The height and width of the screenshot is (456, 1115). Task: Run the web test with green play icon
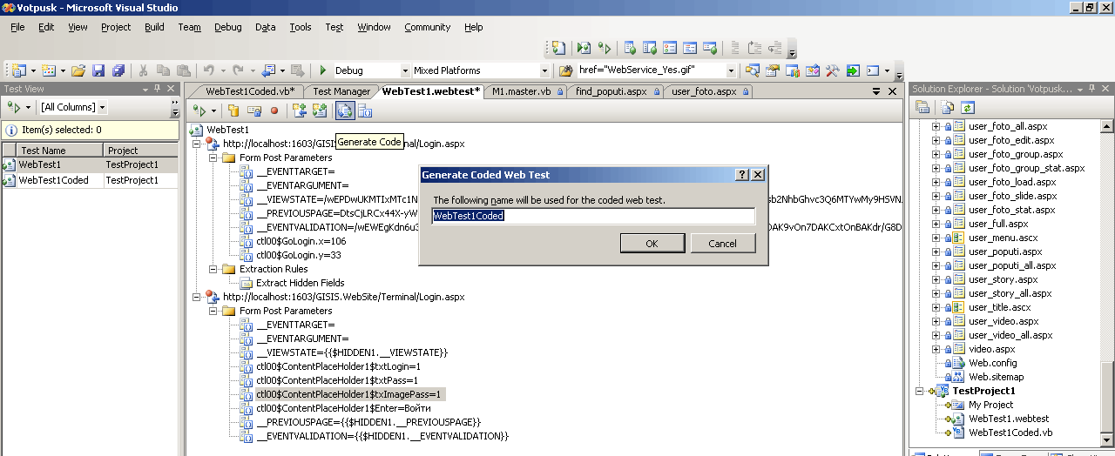click(x=200, y=111)
